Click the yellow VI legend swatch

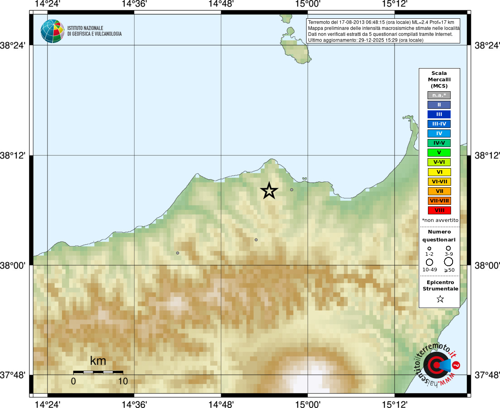(x=439, y=172)
